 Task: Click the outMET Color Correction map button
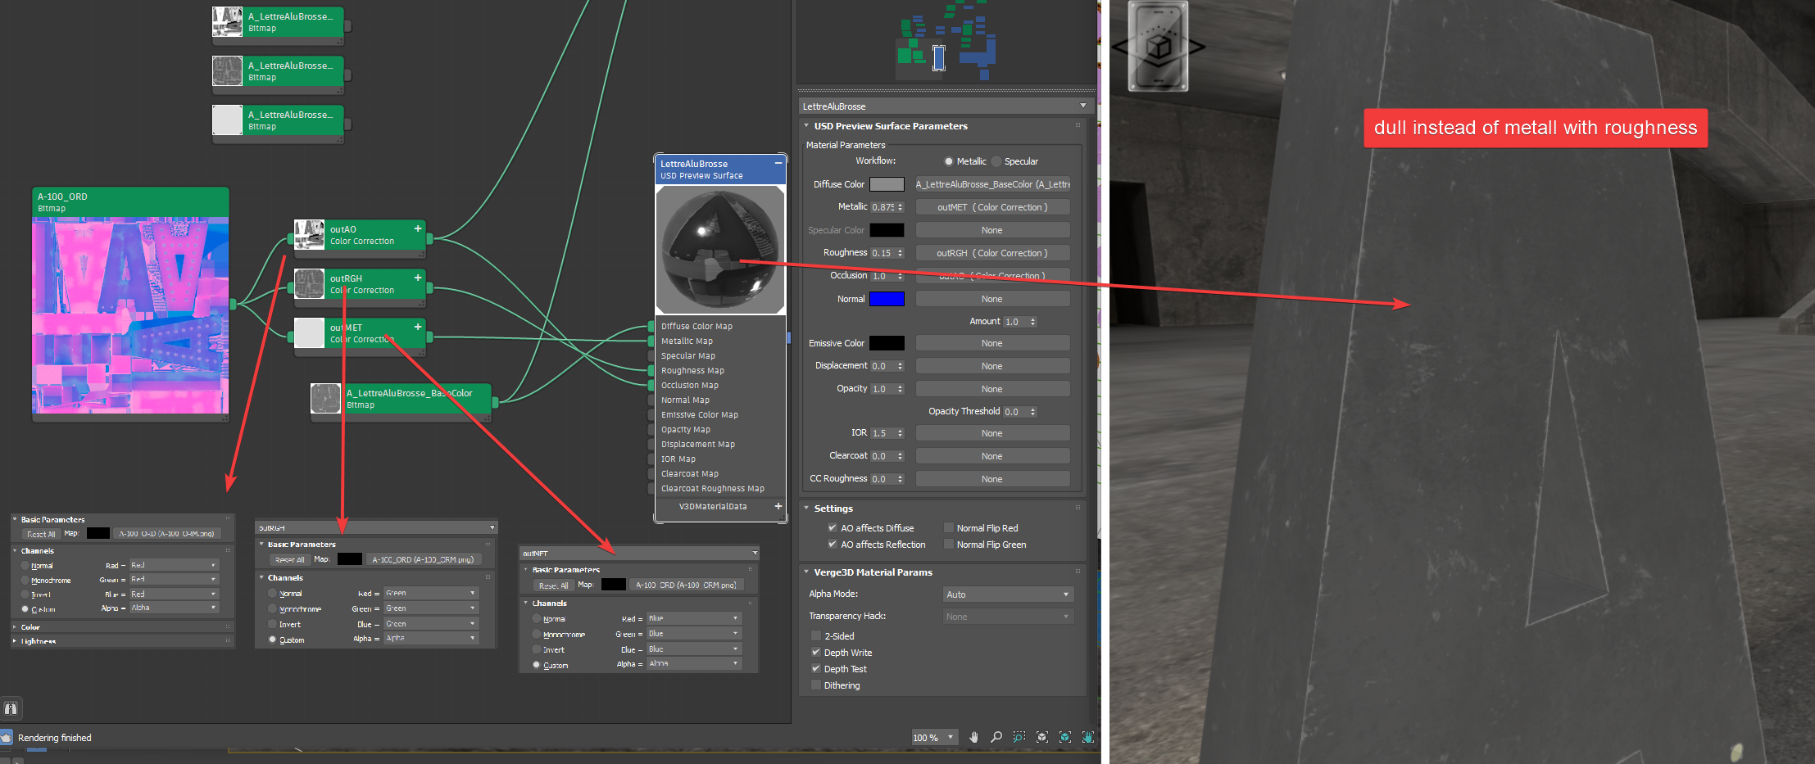point(991,207)
